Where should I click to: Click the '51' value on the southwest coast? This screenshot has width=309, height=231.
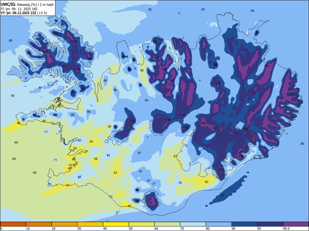point(68,185)
